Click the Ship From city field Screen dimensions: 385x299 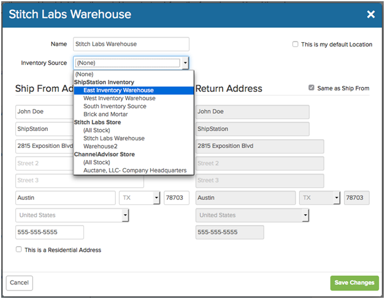tap(65, 198)
